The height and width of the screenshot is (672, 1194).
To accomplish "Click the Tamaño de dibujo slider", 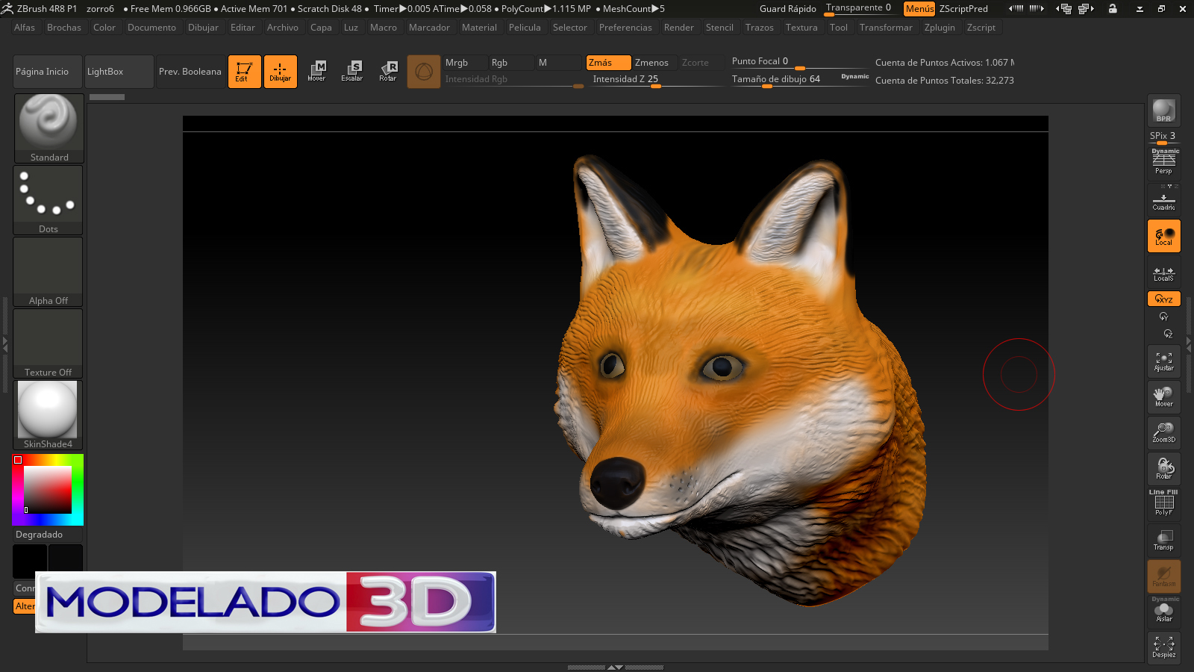I will click(x=776, y=79).
